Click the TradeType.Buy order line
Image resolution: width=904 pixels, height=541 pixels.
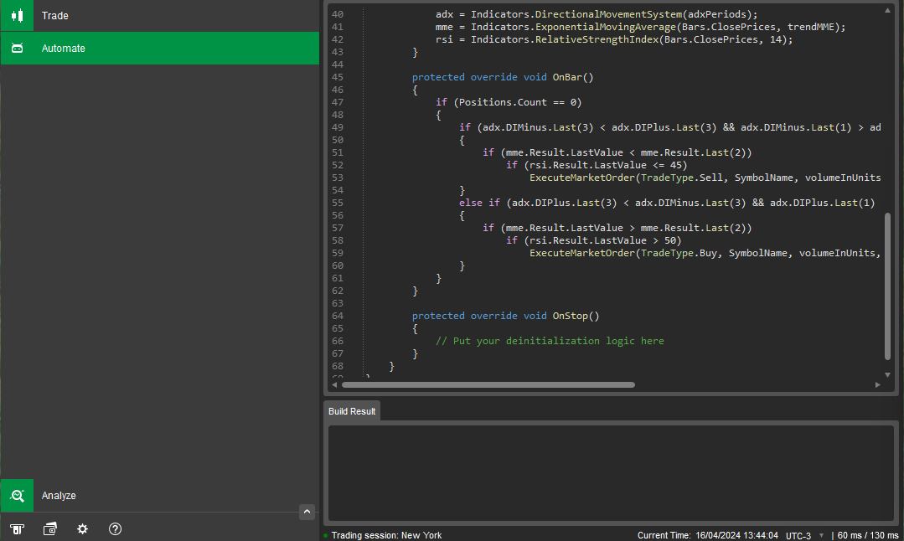tap(705, 253)
